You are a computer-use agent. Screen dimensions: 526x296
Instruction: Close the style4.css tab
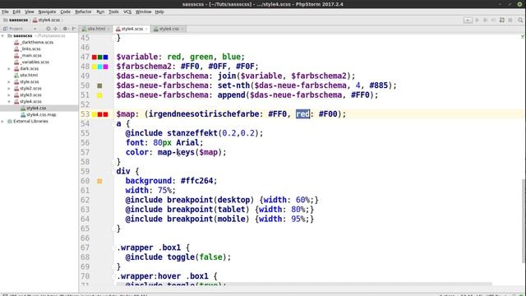coord(182,30)
